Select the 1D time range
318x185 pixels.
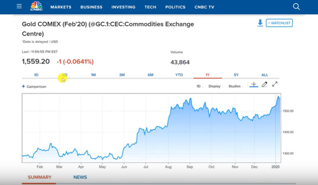36,75
